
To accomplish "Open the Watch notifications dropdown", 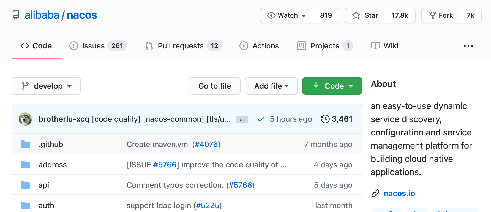I will pos(287,15).
